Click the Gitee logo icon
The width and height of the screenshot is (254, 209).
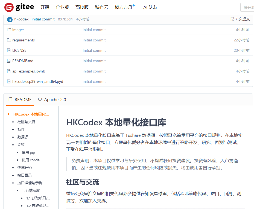[9, 7]
